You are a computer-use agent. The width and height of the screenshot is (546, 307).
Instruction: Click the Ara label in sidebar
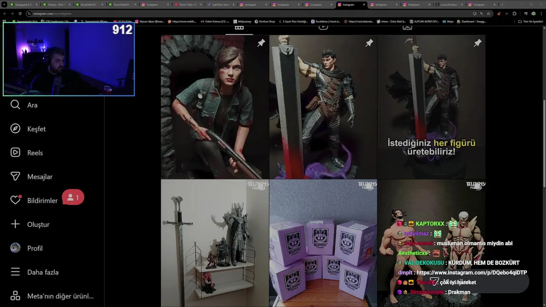(32, 105)
